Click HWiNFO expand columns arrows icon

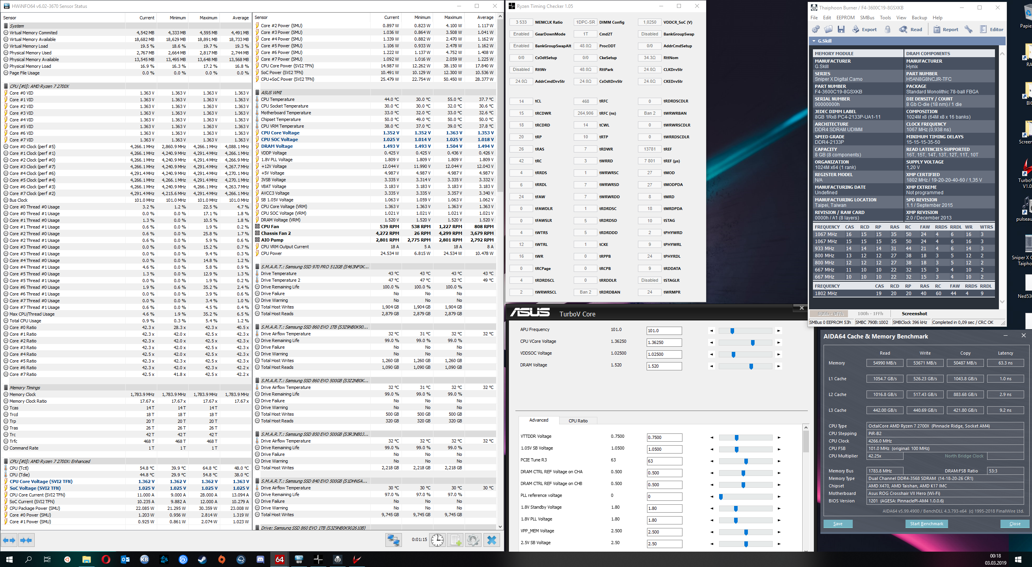coord(9,540)
